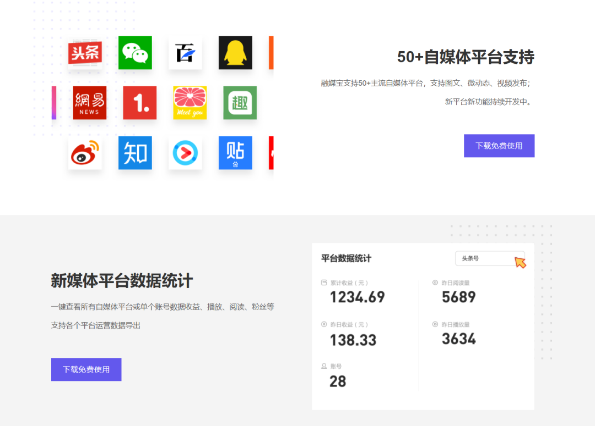Click the coin icon beside 昨日收益
The width and height of the screenshot is (595, 426).
[324, 324]
